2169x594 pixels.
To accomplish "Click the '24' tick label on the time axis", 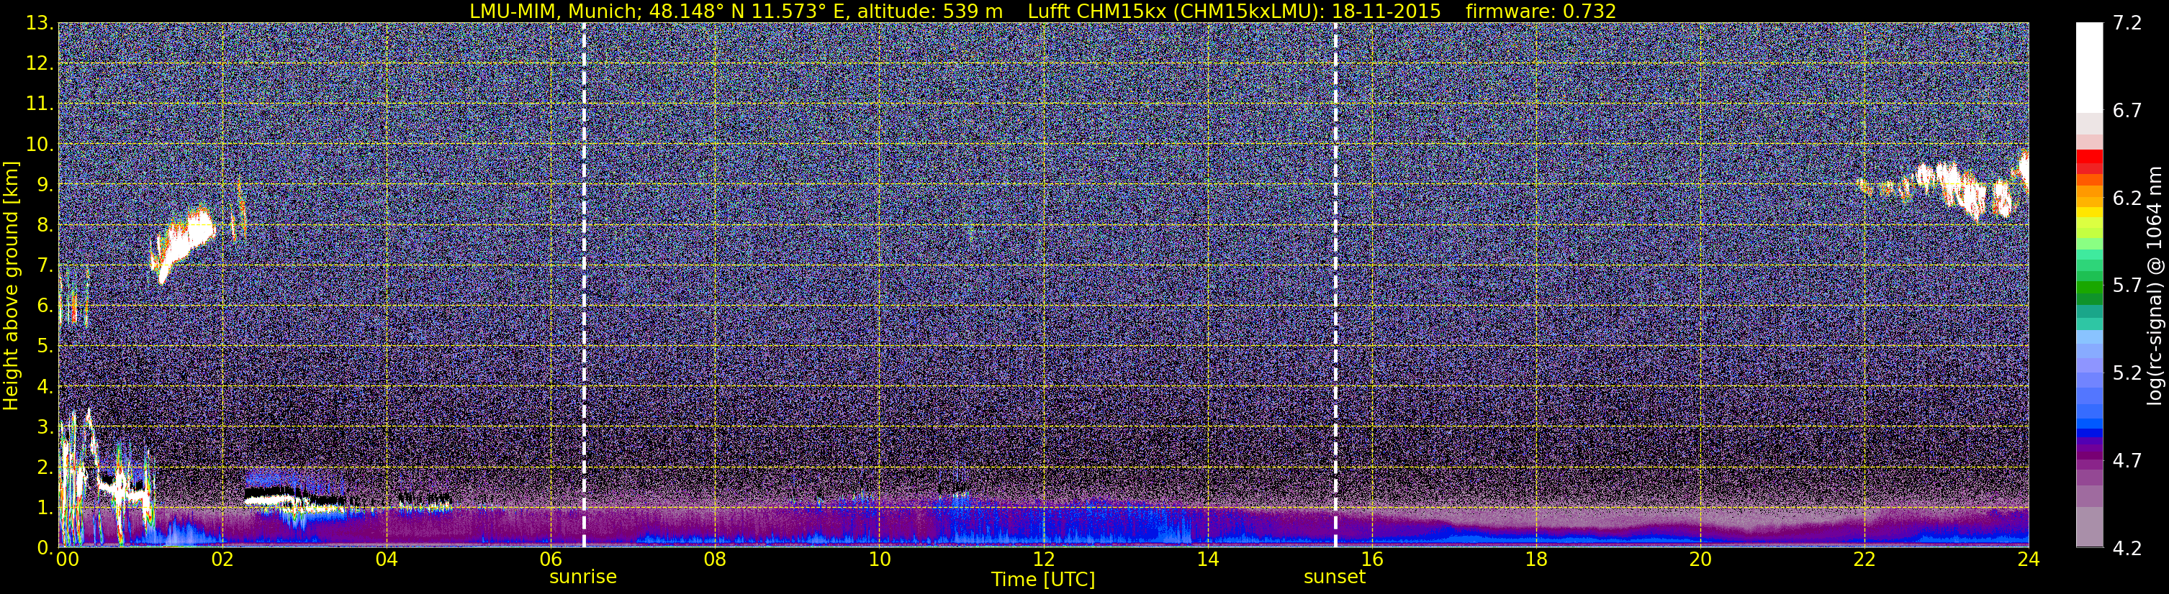I will click(x=2029, y=559).
